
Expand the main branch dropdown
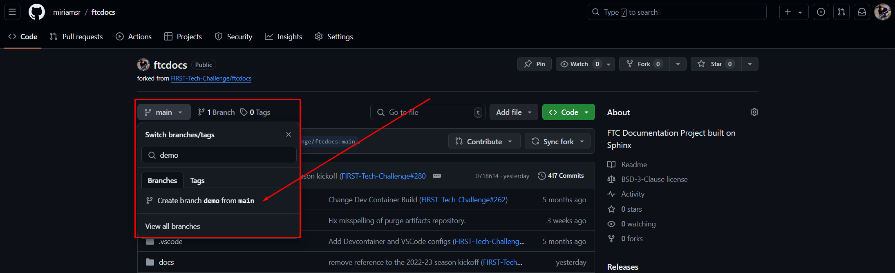pos(164,112)
